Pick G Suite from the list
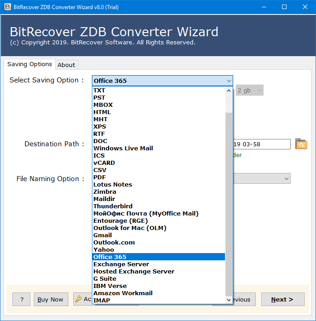 click(158, 278)
